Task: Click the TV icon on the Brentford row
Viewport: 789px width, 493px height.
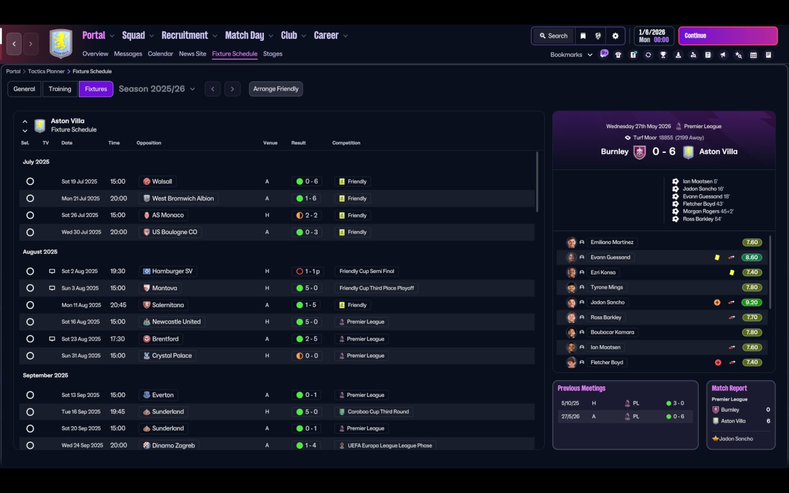Action: click(52, 339)
